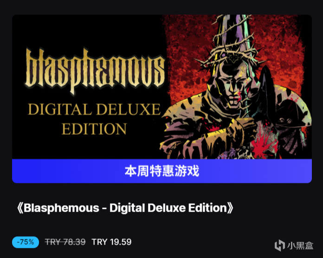Click the gold EDITION word in artwork

coord(94,129)
